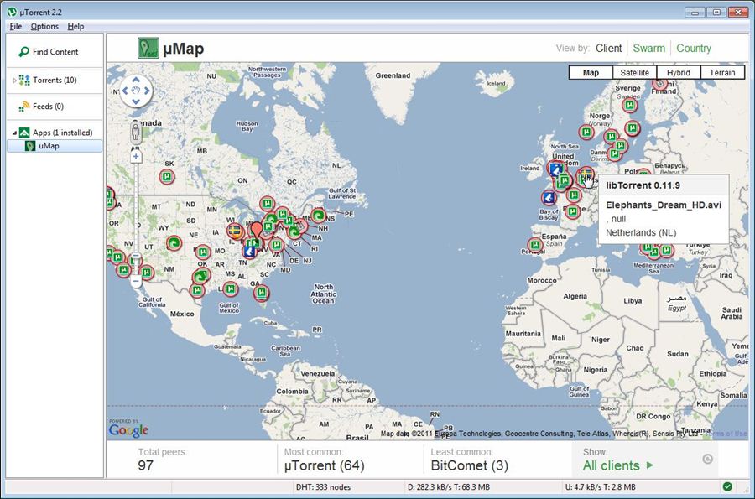The image size is (755, 499).
Task: Open the File menu
Action: pyautogui.click(x=16, y=26)
